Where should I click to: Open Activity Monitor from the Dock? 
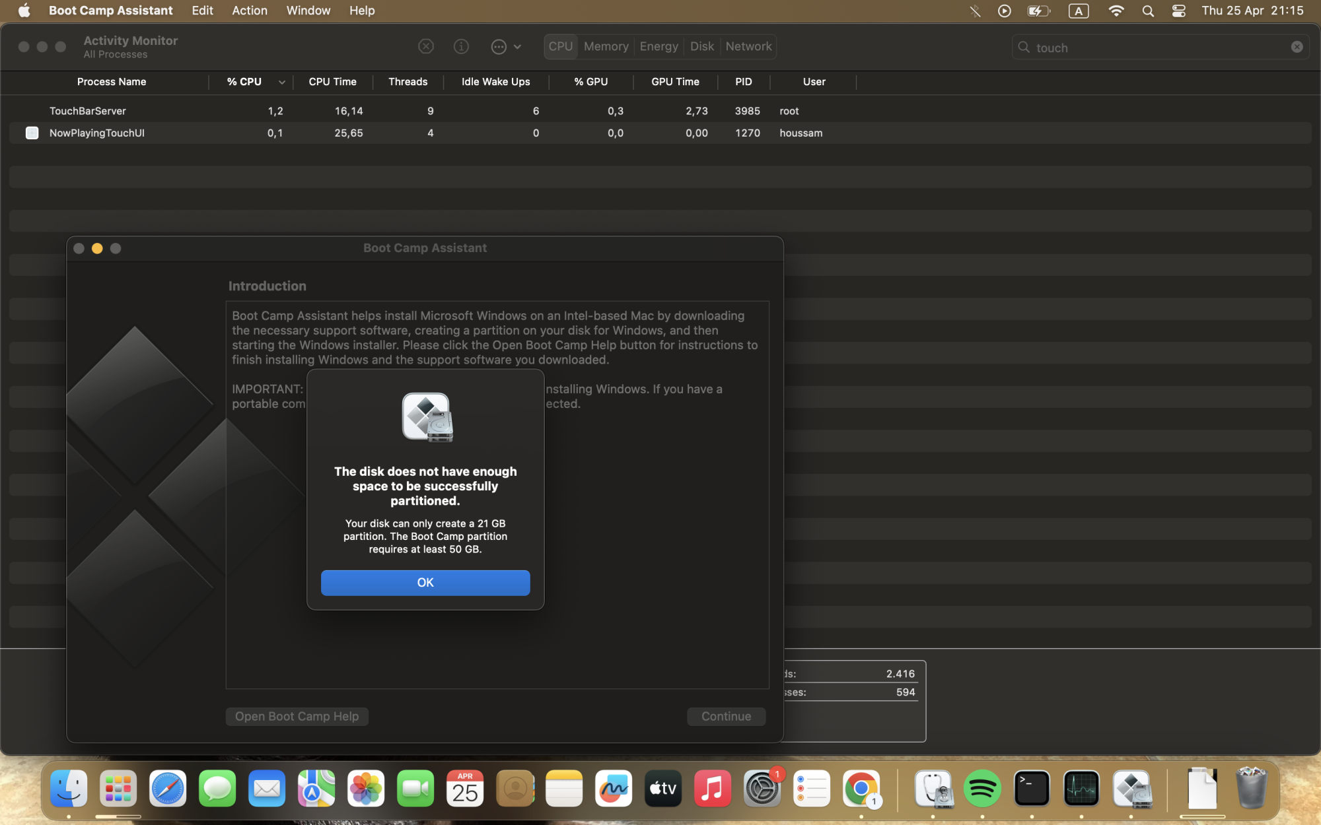[1081, 788]
